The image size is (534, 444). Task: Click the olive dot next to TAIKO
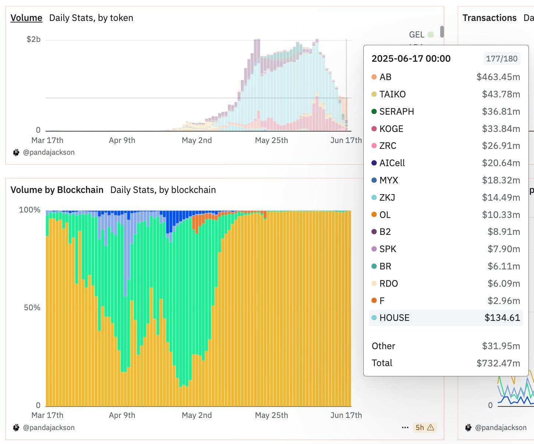374,94
